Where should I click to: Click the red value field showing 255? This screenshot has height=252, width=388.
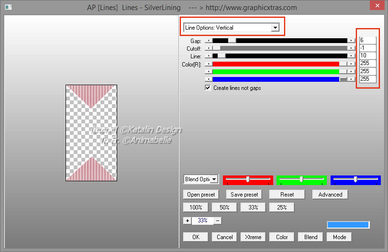click(x=368, y=63)
